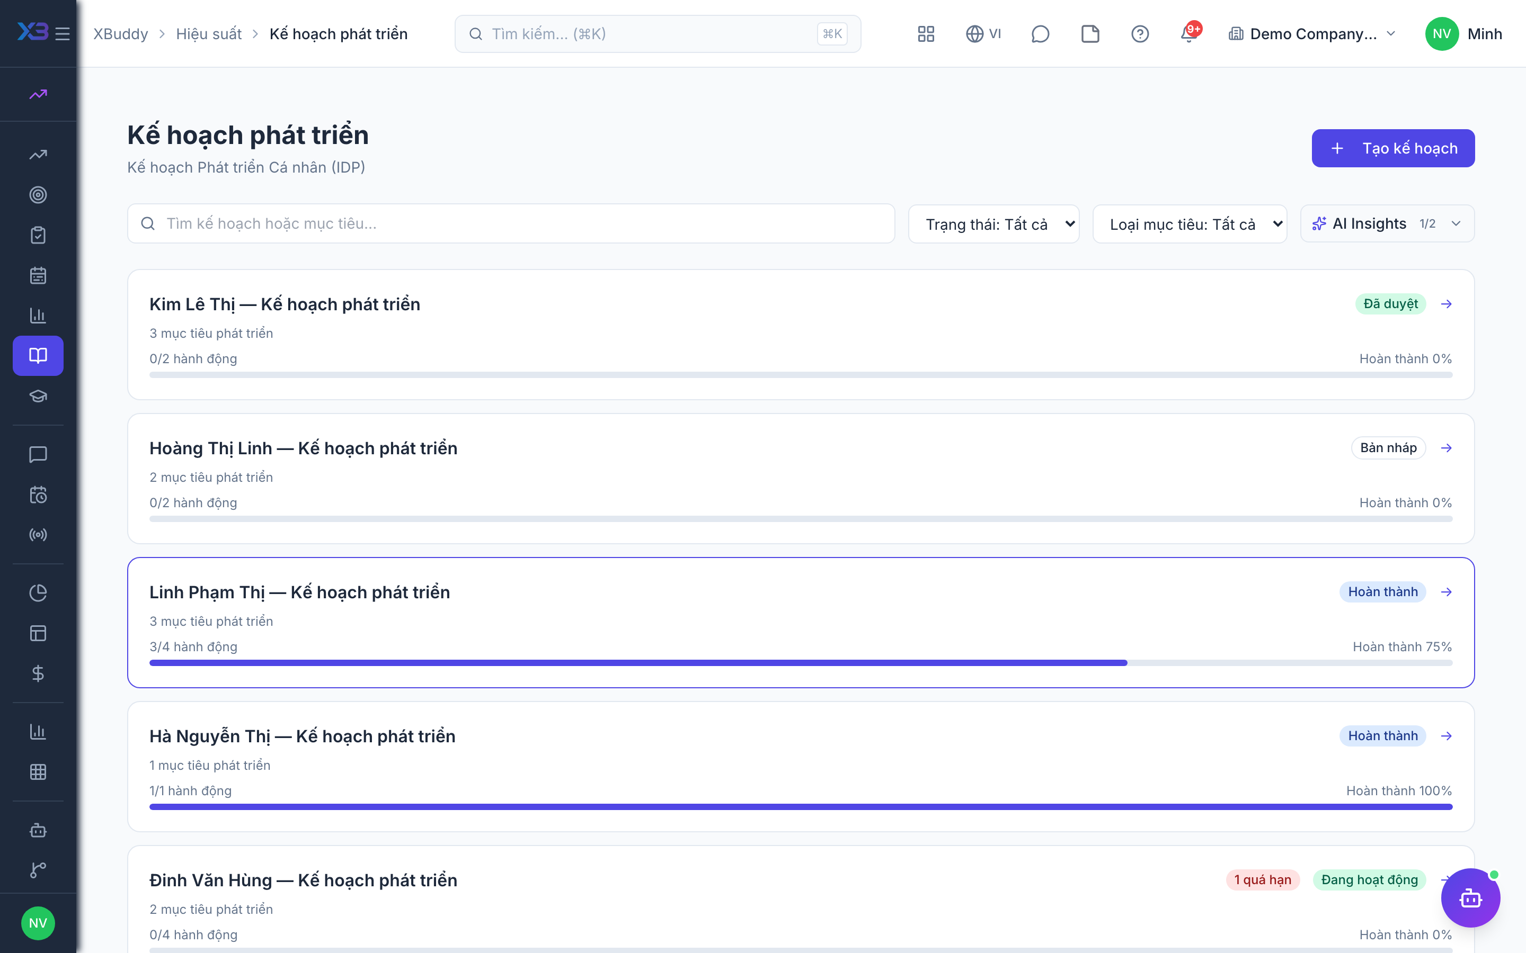Click the dollar sign icon in sidebar
1526x953 pixels.
[x=38, y=673]
